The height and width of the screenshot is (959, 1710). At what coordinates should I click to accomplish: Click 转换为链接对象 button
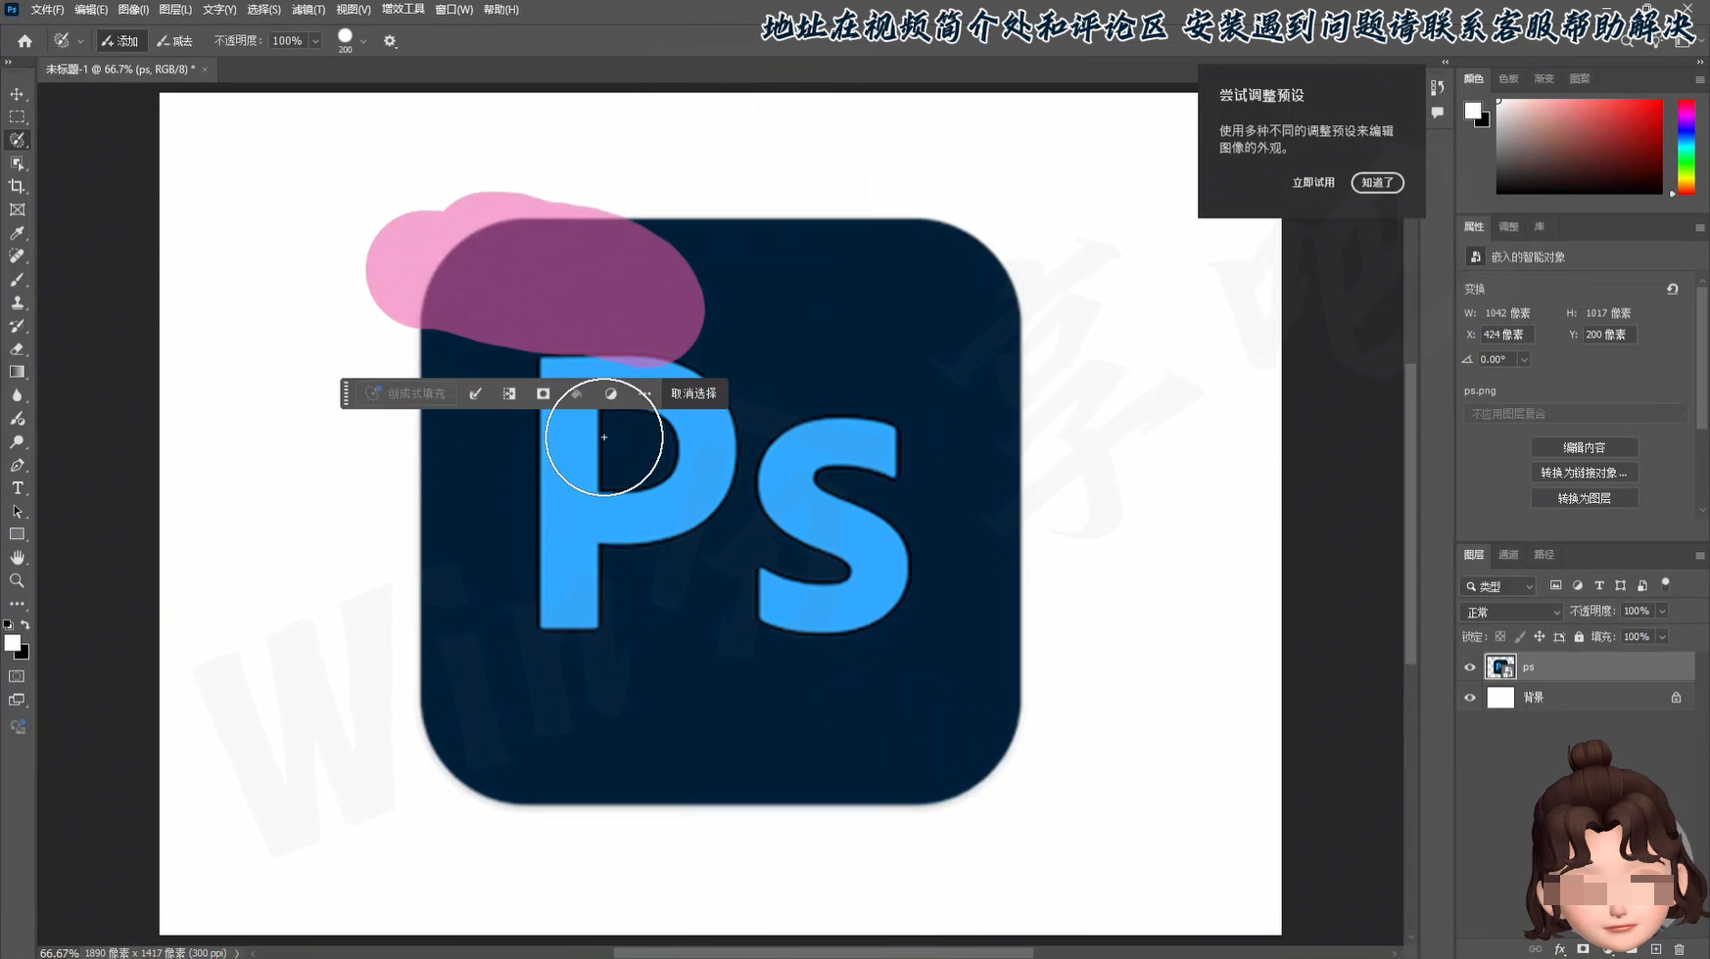[1584, 473]
